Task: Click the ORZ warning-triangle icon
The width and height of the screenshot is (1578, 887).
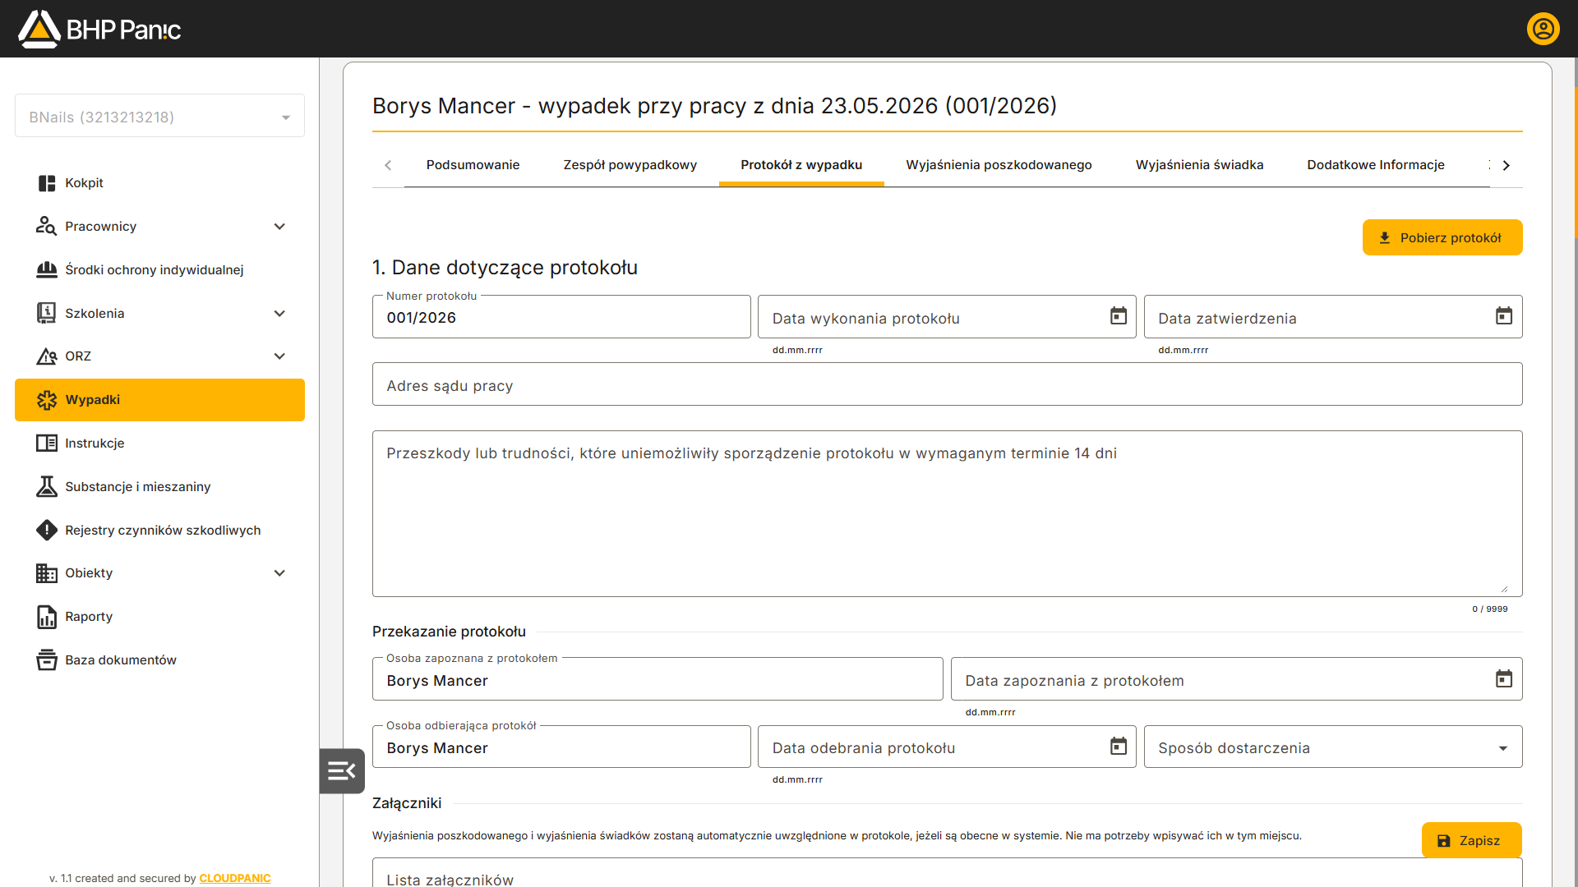Action: [x=47, y=356]
